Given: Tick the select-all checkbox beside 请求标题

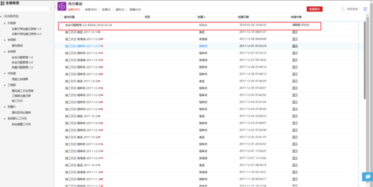Looking at the screenshot, I should click(x=61, y=17).
